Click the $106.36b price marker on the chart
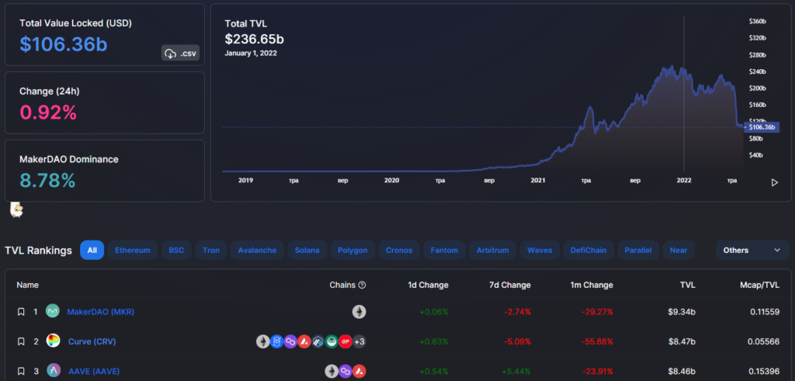The image size is (795, 381). point(762,126)
